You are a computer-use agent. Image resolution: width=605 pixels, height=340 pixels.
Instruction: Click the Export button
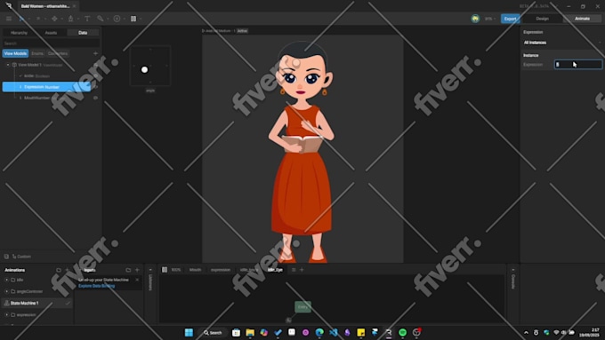510,19
